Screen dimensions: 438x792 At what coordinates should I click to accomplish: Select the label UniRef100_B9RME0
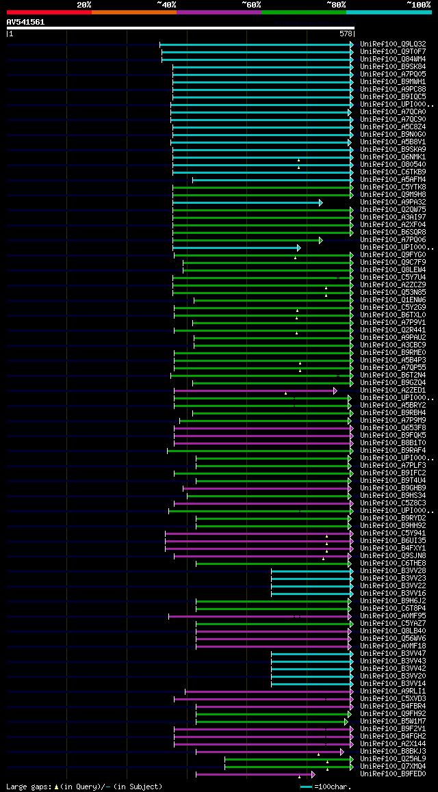[x=393, y=352]
